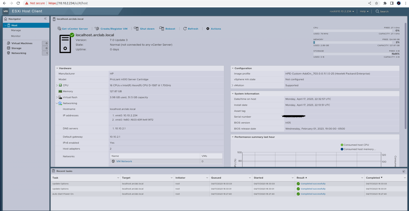Click Get vCenter Server

(x=73, y=29)
